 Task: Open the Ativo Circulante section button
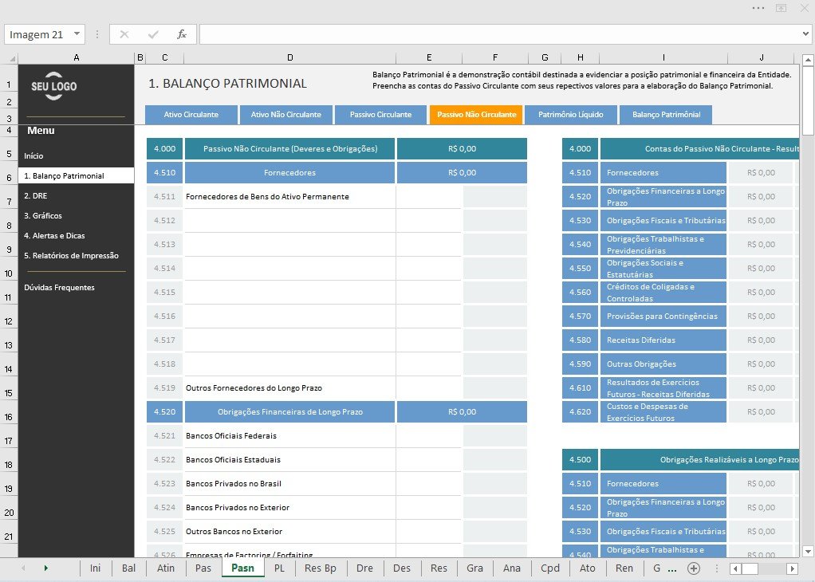pyautogui.click(x=191, y=114)
